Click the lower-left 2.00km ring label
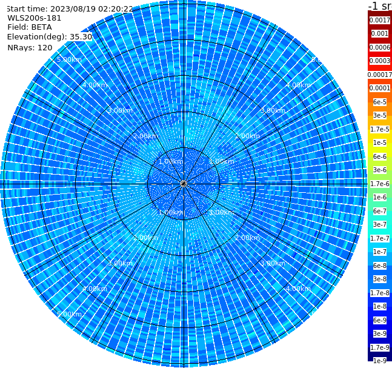The height and width of the screenshot is (368, 392). (x=145, y=238)
